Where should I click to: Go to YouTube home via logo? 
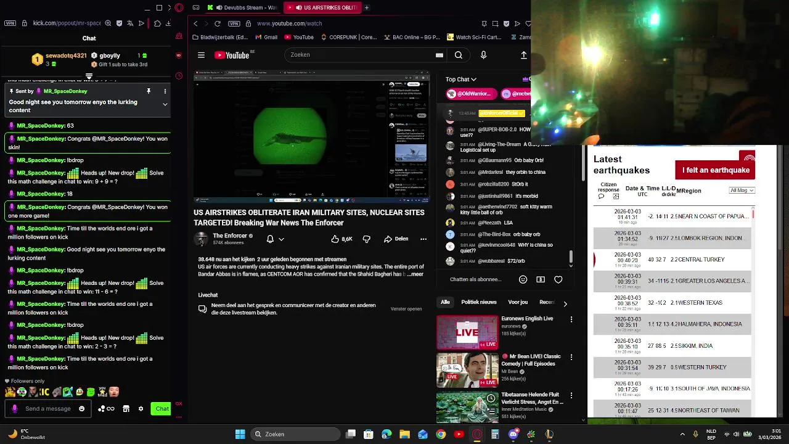click(x=232, y=55)
